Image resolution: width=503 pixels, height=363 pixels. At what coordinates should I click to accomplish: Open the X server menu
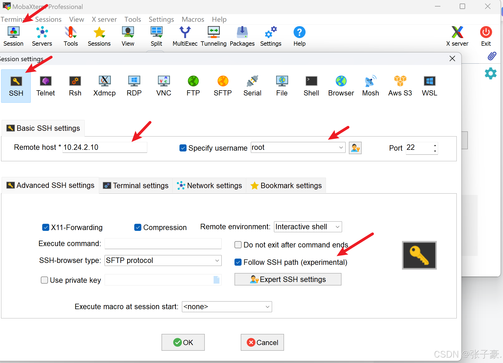(x=104, y=19)
